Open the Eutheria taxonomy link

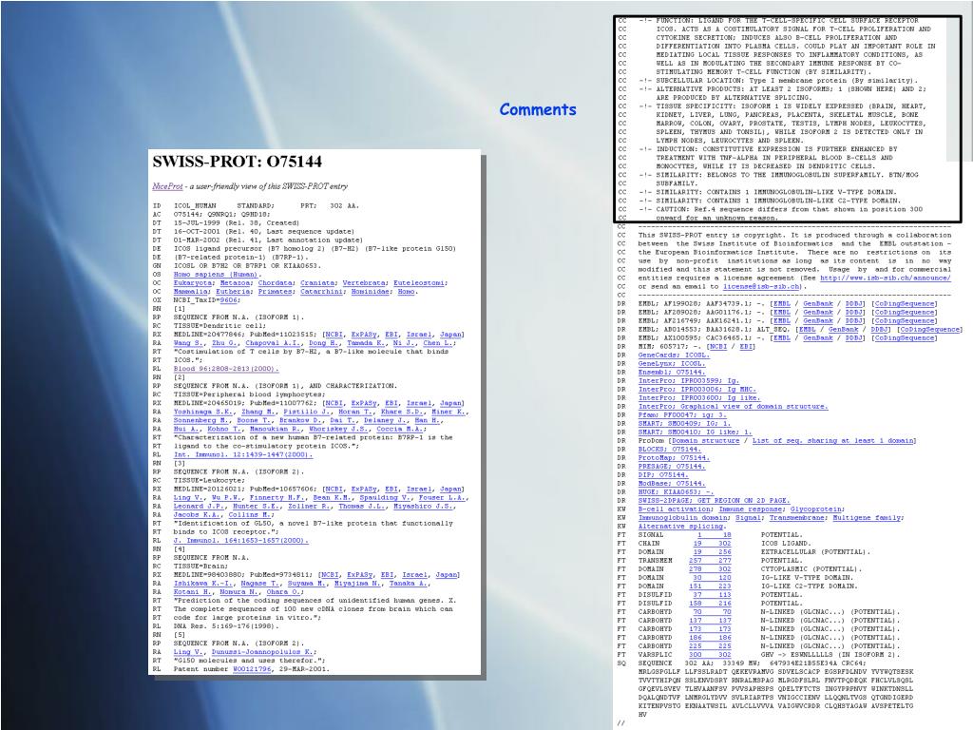point(234,292)
